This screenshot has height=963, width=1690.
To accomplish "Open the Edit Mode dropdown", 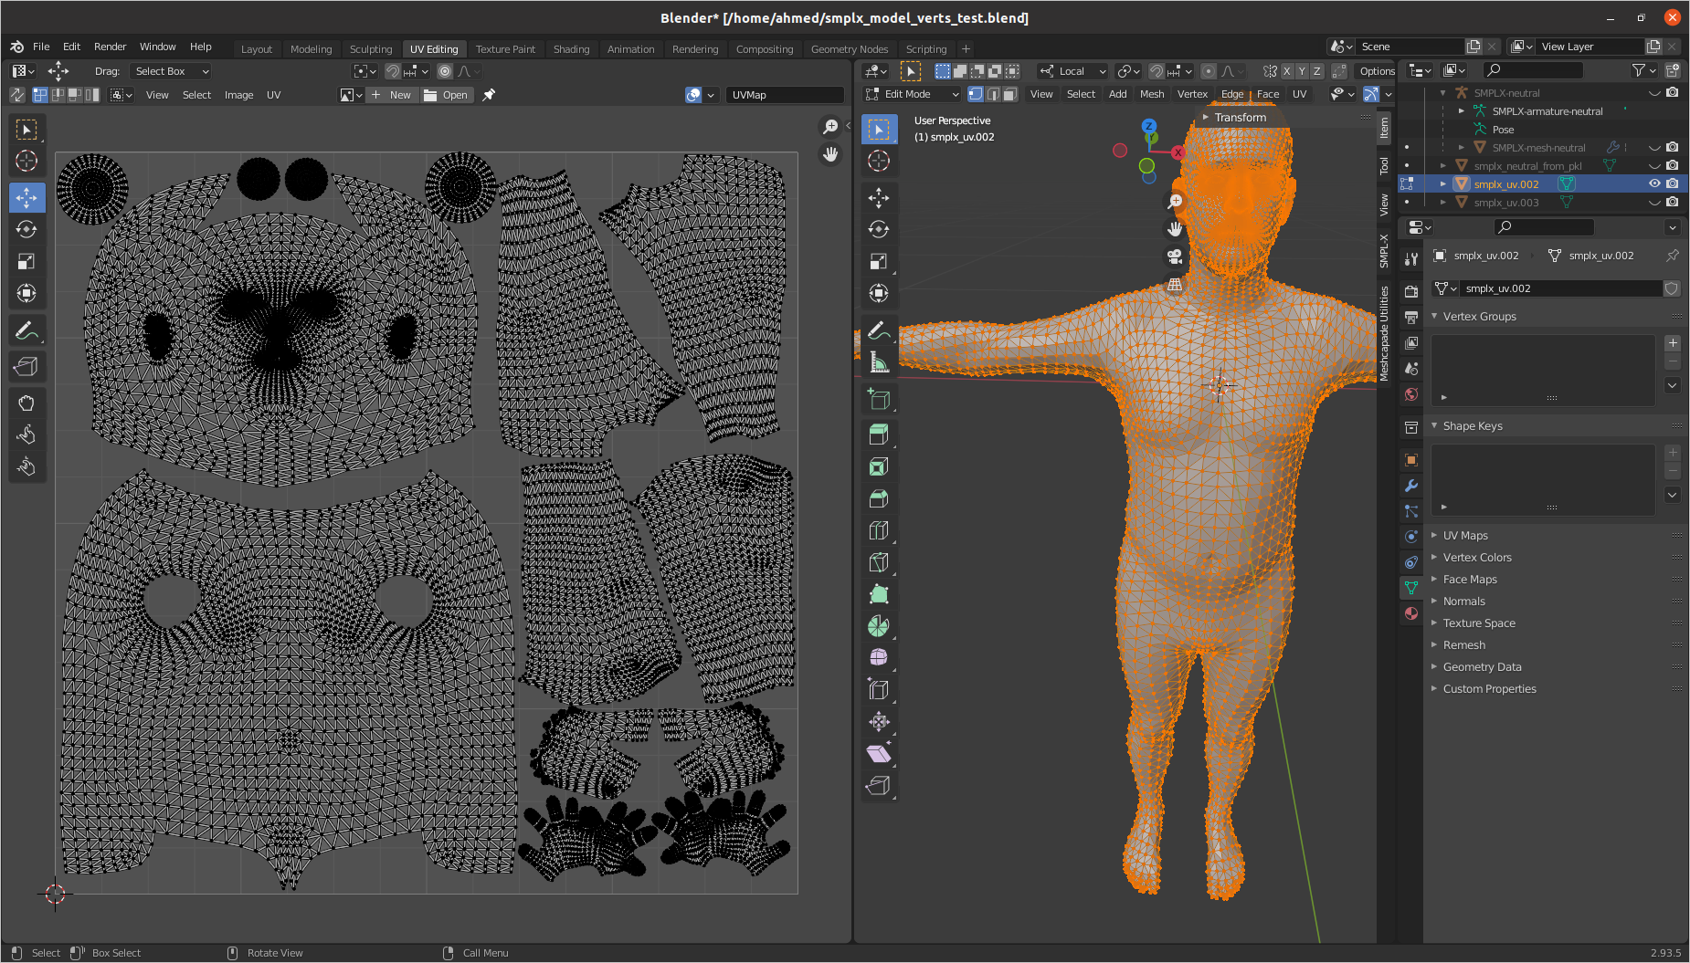I will (914, 94).
